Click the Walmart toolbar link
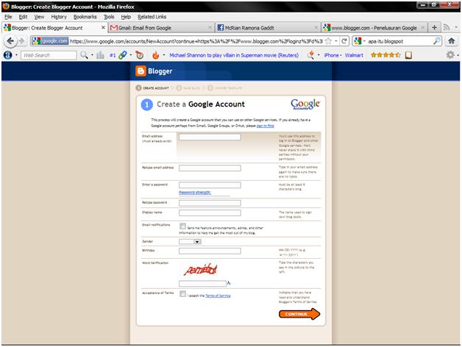 354,55
